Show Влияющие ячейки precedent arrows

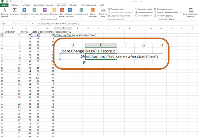click(x=144, y=9)
